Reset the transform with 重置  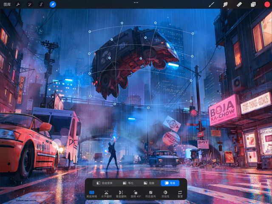(180, 194)
